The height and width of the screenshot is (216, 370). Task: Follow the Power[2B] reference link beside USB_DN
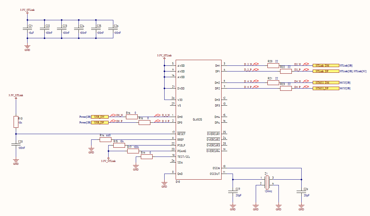(85, 117)
